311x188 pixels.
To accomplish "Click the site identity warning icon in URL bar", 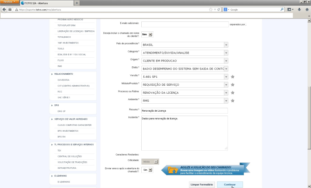I will [17, 10].
